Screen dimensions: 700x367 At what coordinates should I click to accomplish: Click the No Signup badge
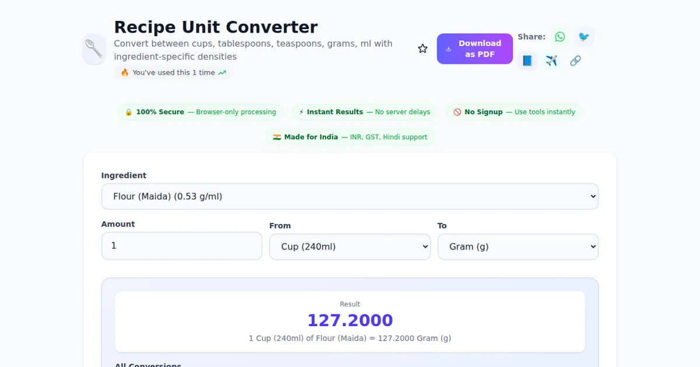click(x=514, y=112)
